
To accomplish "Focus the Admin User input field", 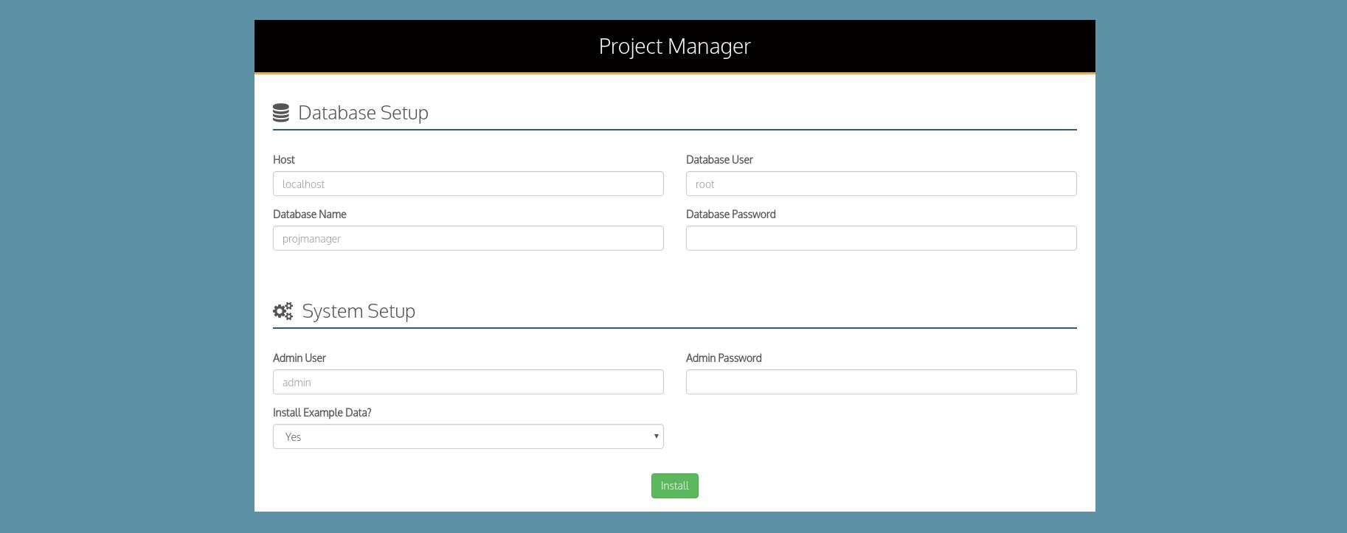I will [x=468, y=383].
